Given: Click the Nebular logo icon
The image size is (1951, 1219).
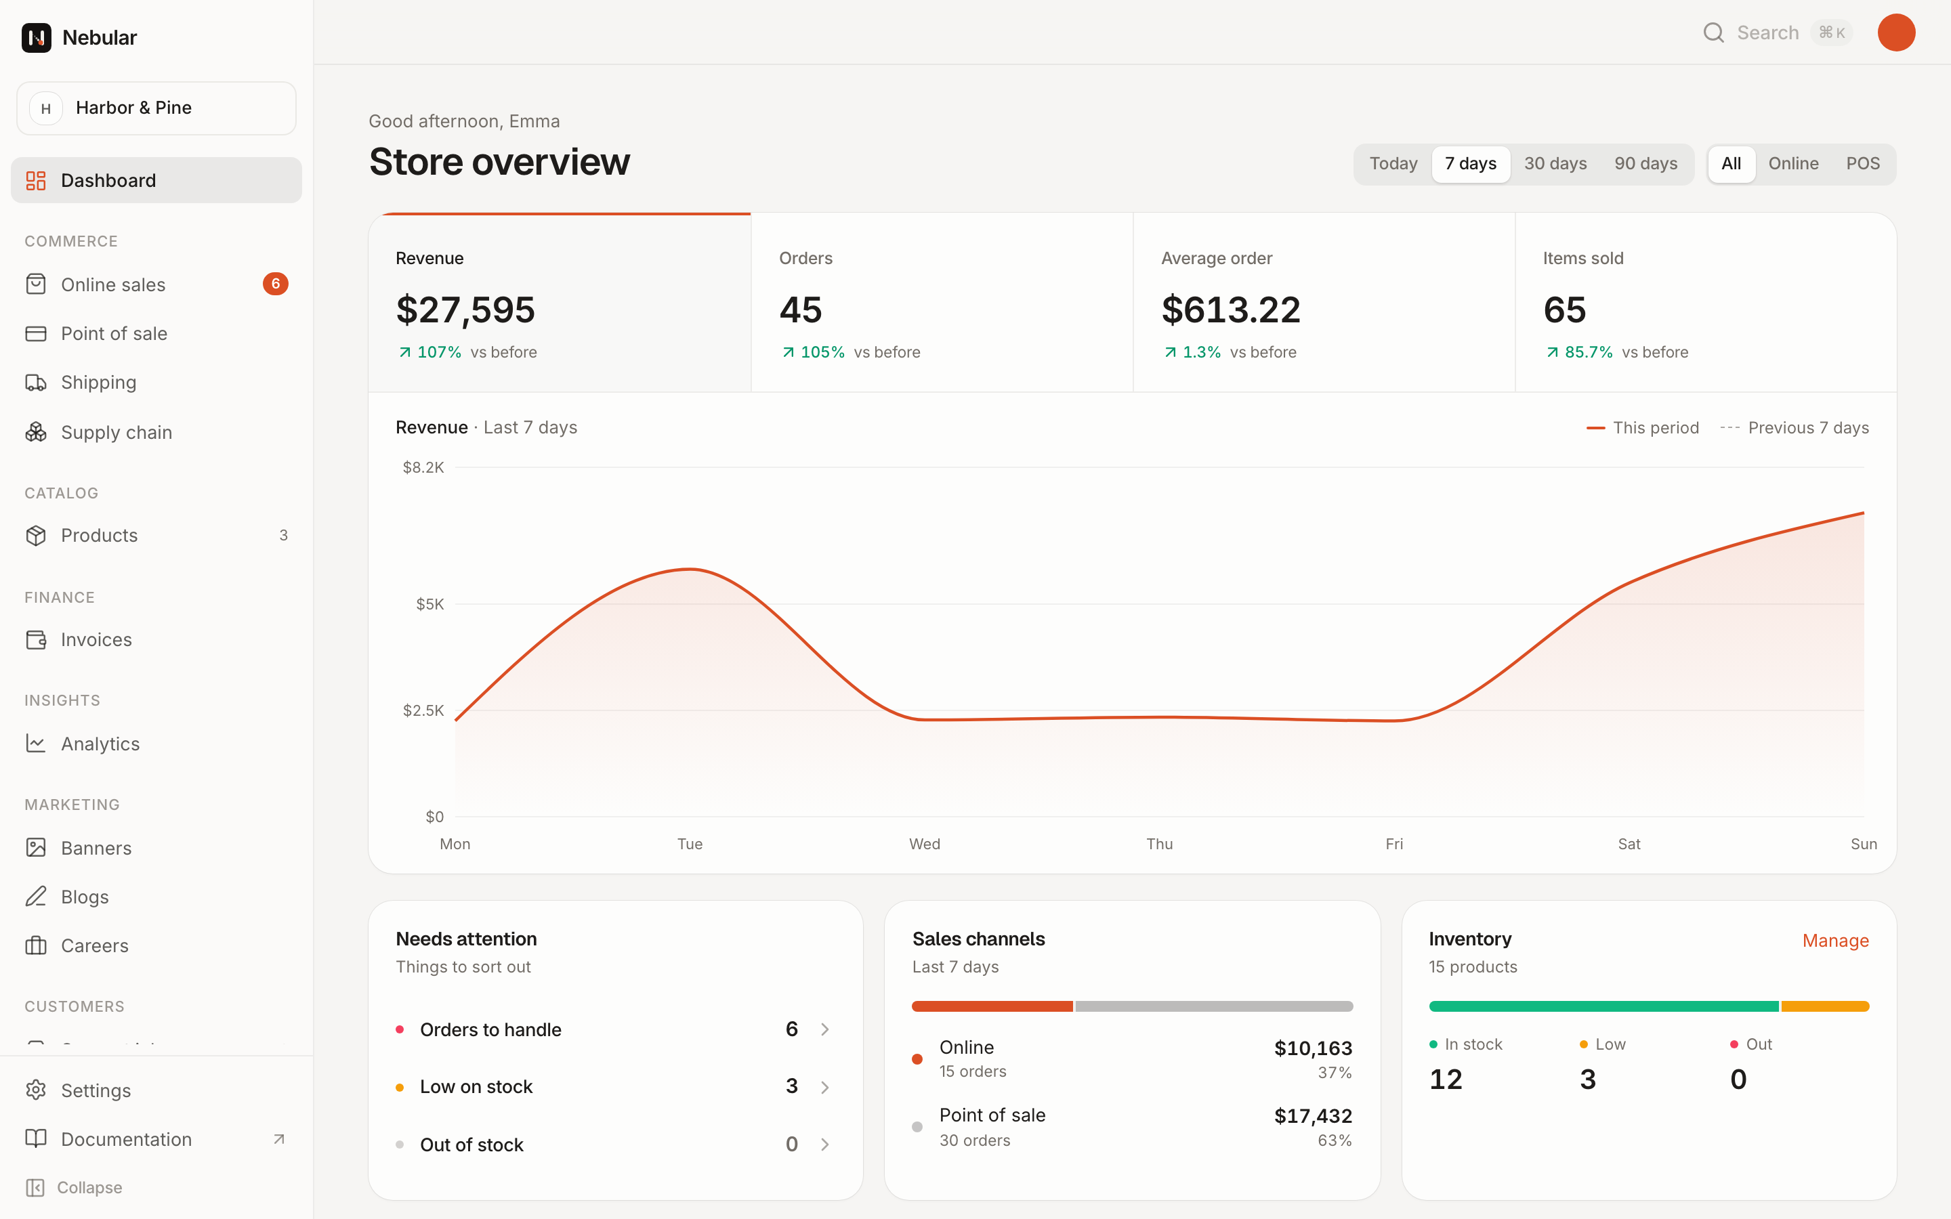Looking at the screenshot, I should pos(37,37).
